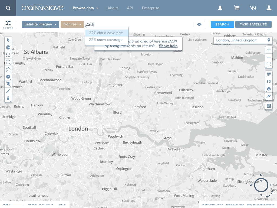Select the route line tool

(x=8, y=84)
